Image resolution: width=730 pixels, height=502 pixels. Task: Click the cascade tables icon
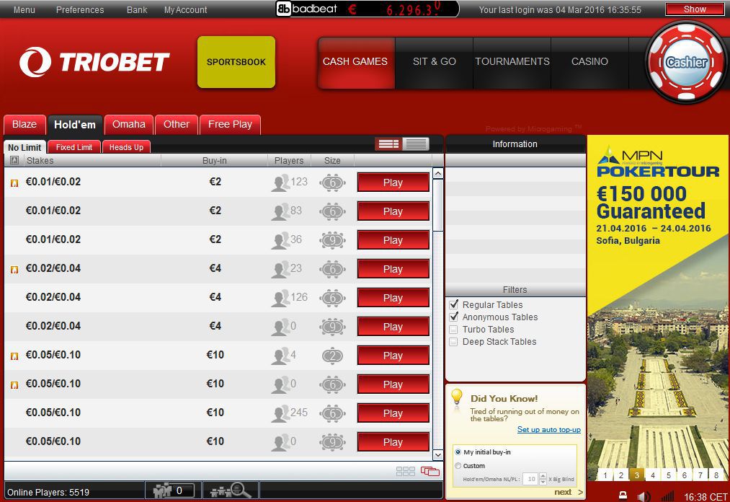(429, 471)
